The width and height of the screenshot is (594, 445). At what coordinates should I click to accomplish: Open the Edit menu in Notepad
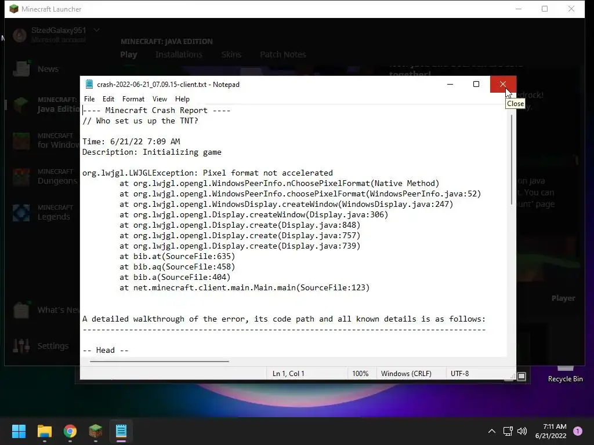coord(108,99)
